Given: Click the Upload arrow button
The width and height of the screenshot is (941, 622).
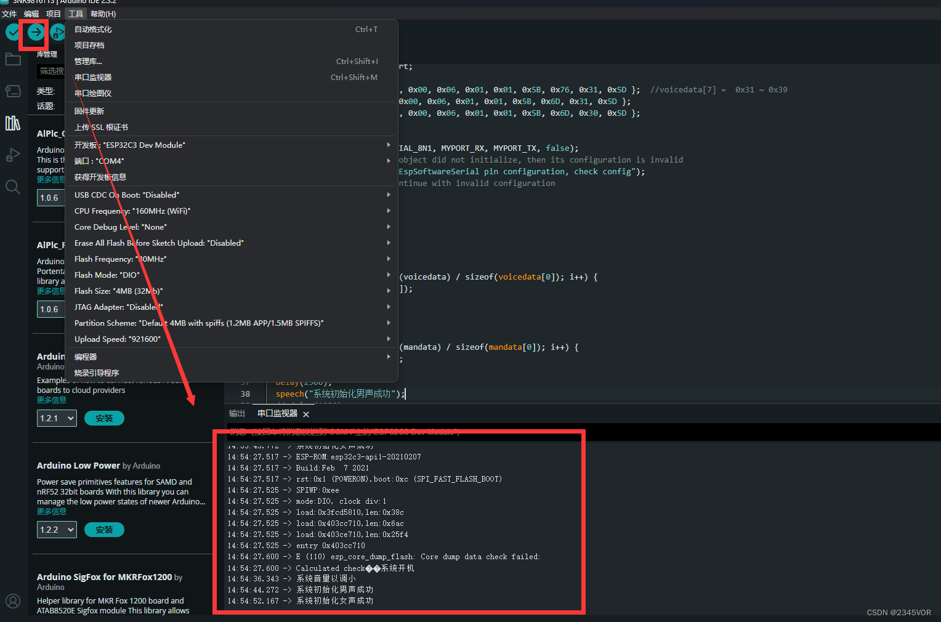Looking at the screenshot, I should (36, 32).
